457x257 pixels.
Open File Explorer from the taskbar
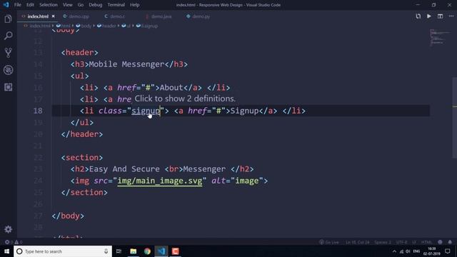click(134, 251)
